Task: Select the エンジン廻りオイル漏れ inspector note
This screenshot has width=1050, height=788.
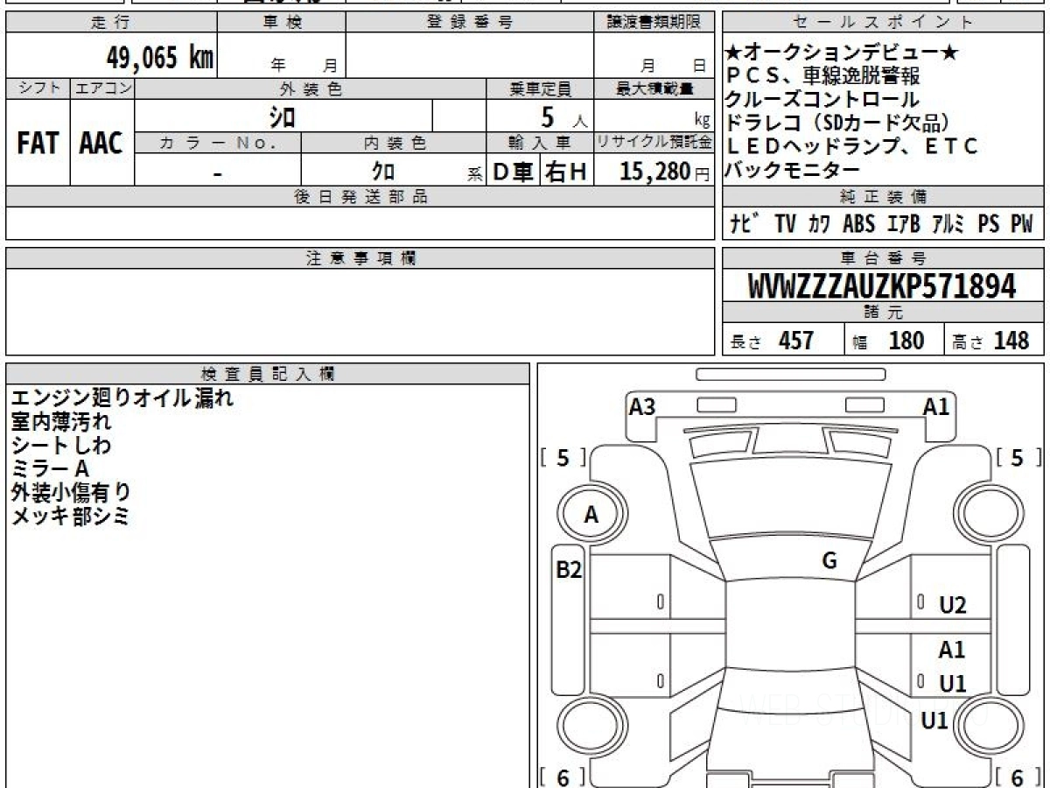Action: (122, 398)
